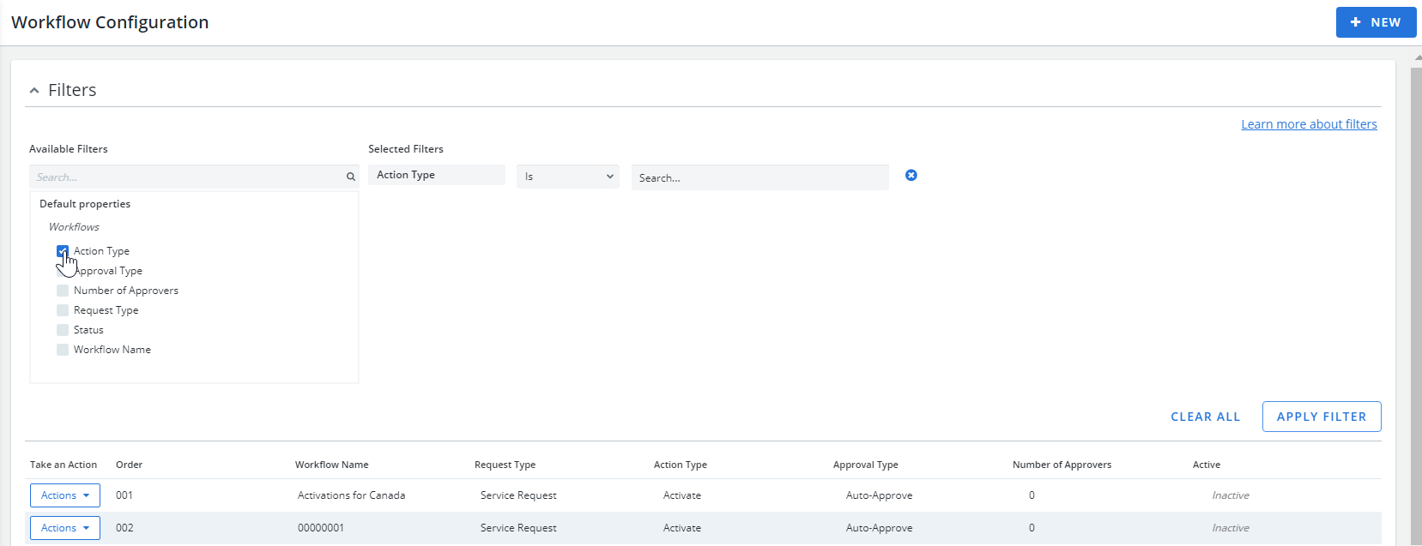Click the Number of Approvers column header
Viewport: 1422px width, 546px height.
[x=1062, y=465]
